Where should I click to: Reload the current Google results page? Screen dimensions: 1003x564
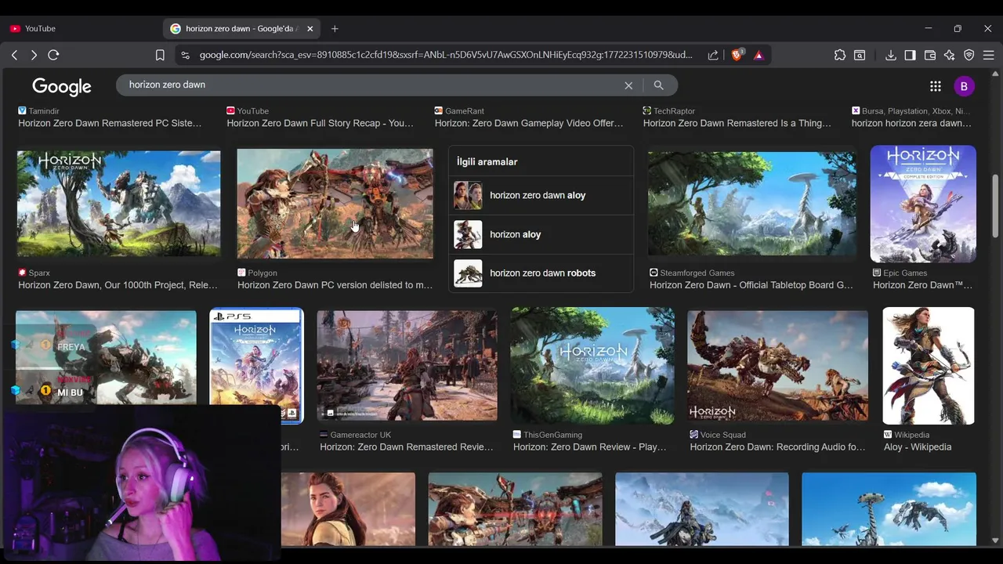tap(53, 55)
